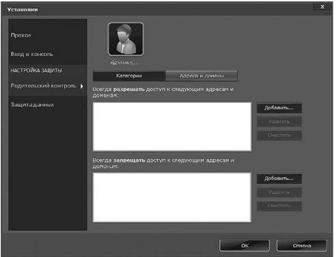
Task: Close the Установки dialog window
Action: tap(322, 7)
